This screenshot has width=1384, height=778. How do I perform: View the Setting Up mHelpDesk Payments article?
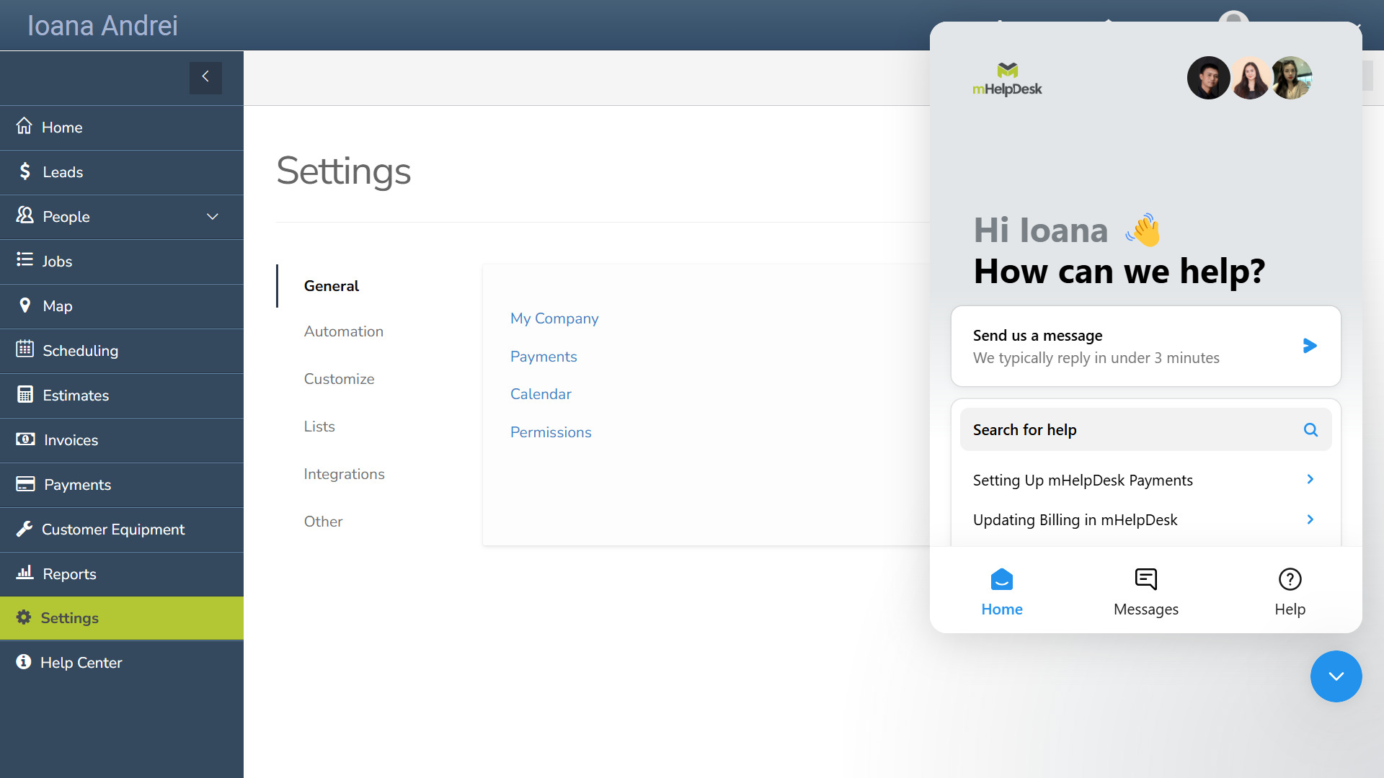1083,480
